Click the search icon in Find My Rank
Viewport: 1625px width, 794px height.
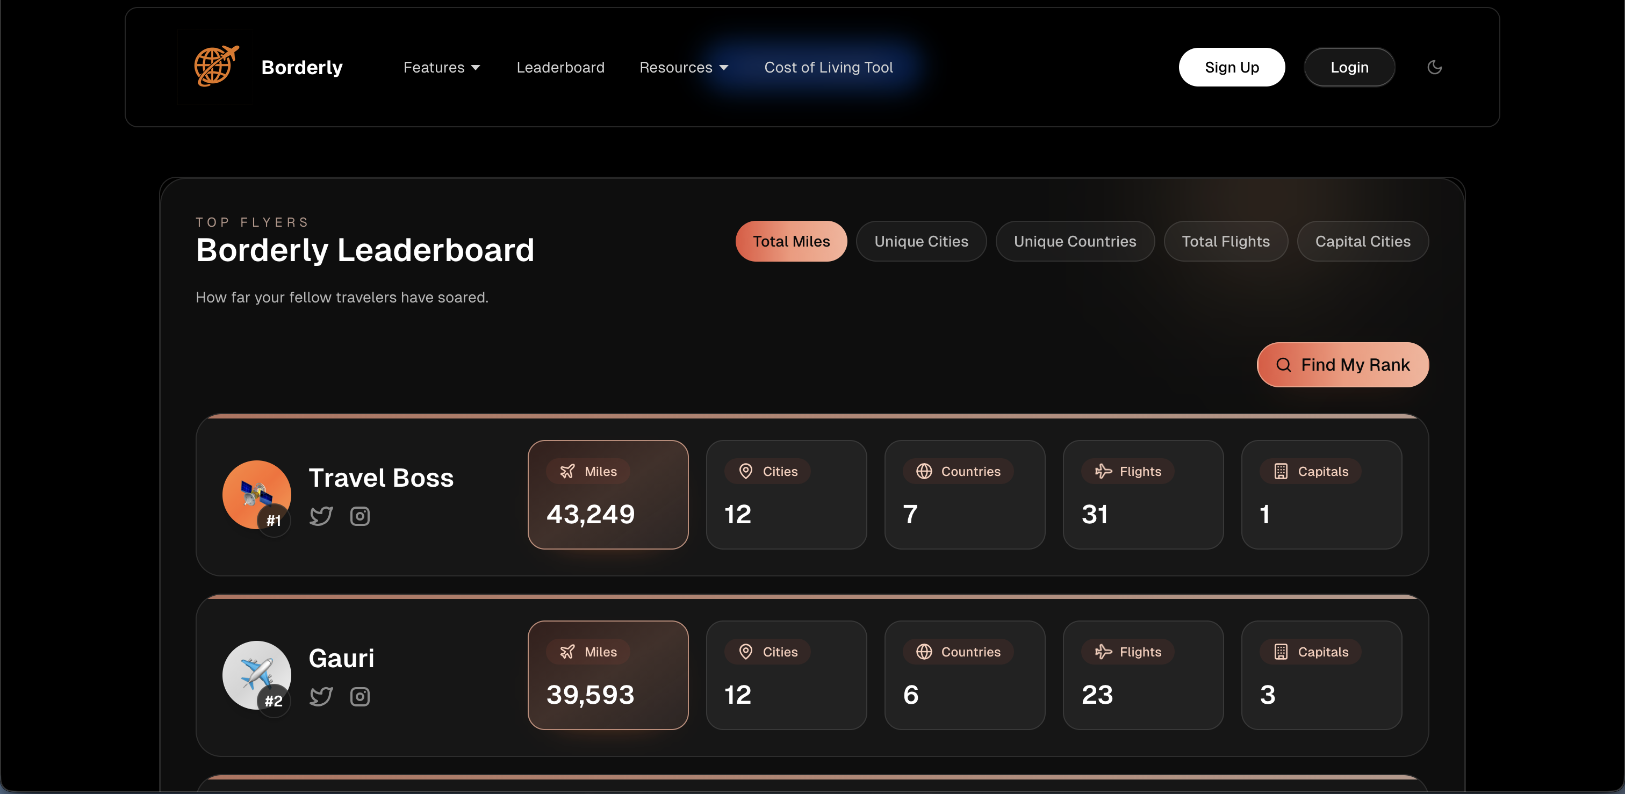pos(1283,365)
